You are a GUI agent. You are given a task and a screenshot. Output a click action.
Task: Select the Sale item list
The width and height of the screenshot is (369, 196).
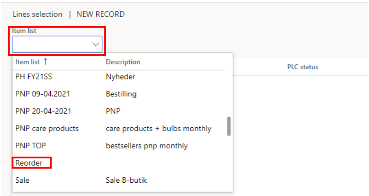click(23, 180)
